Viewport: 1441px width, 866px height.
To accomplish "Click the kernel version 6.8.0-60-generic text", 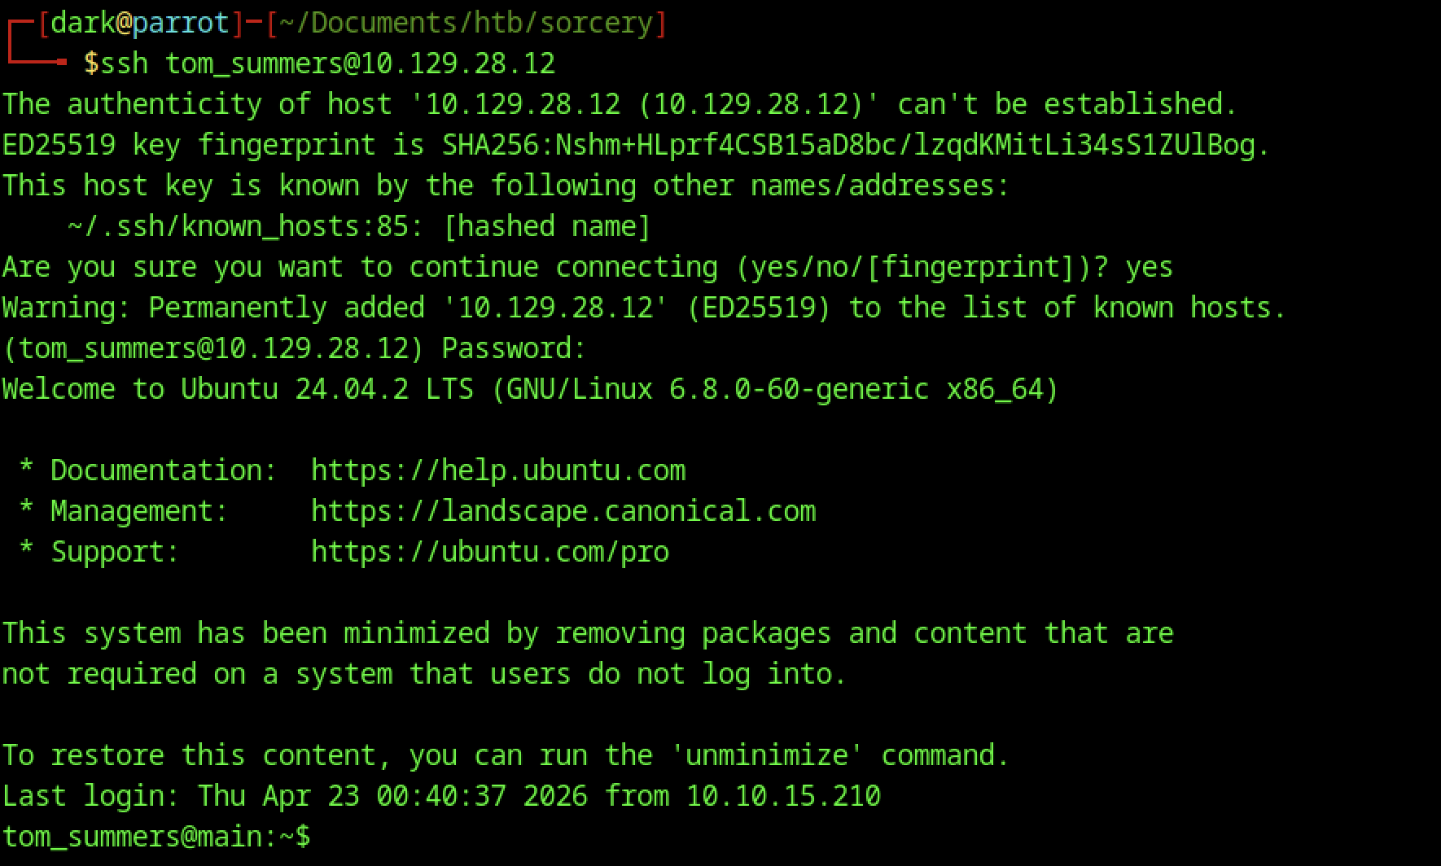I will 799,389.
